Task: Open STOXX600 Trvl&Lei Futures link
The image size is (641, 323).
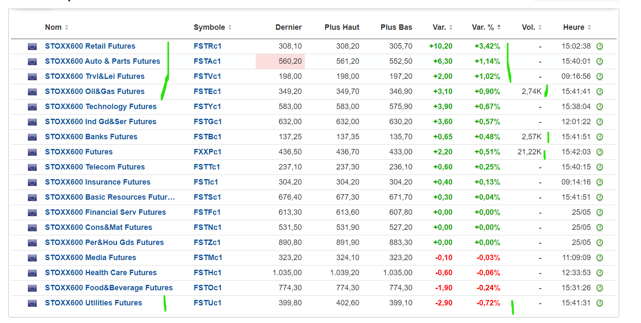Action: point(94,76)
